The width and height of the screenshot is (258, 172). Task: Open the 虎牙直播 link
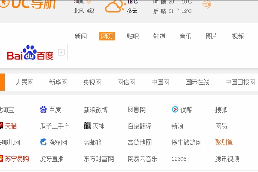(52, 159)
